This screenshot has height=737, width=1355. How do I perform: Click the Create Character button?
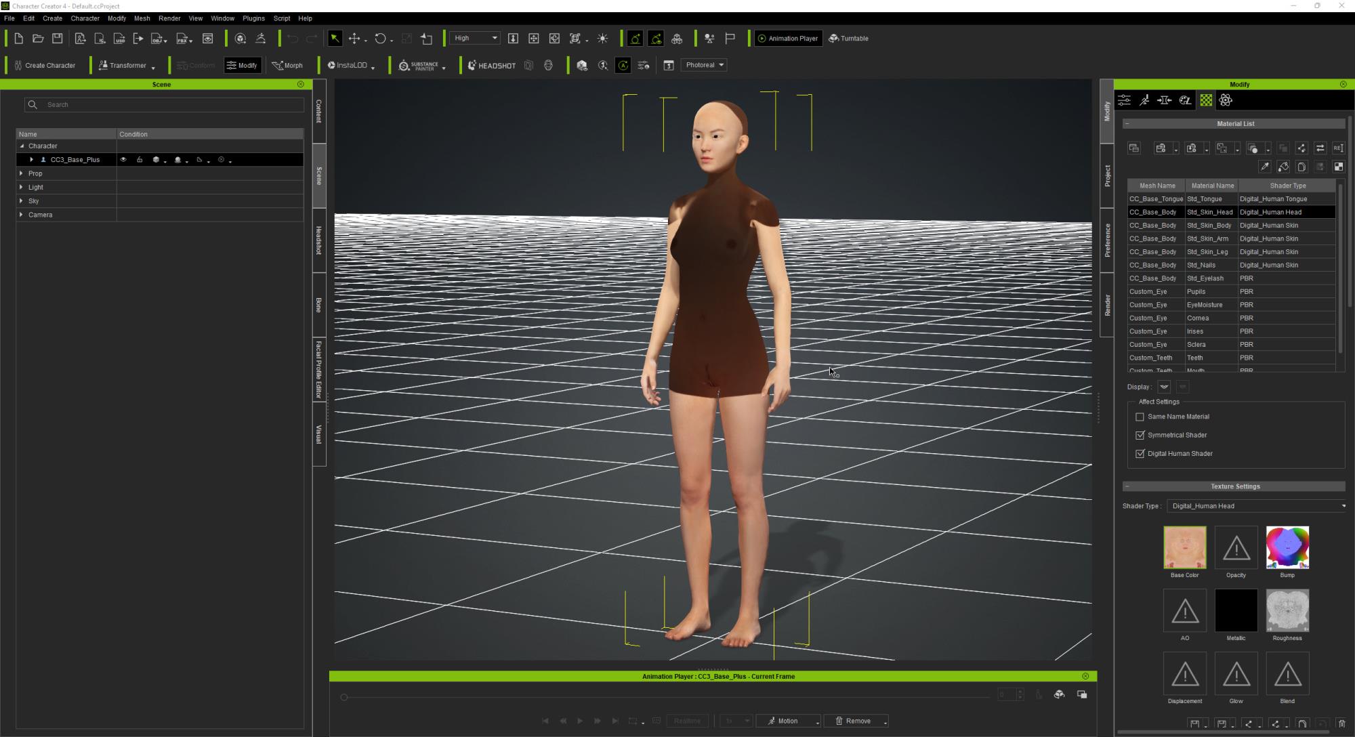pyautogui.click(x=45, y=66)
